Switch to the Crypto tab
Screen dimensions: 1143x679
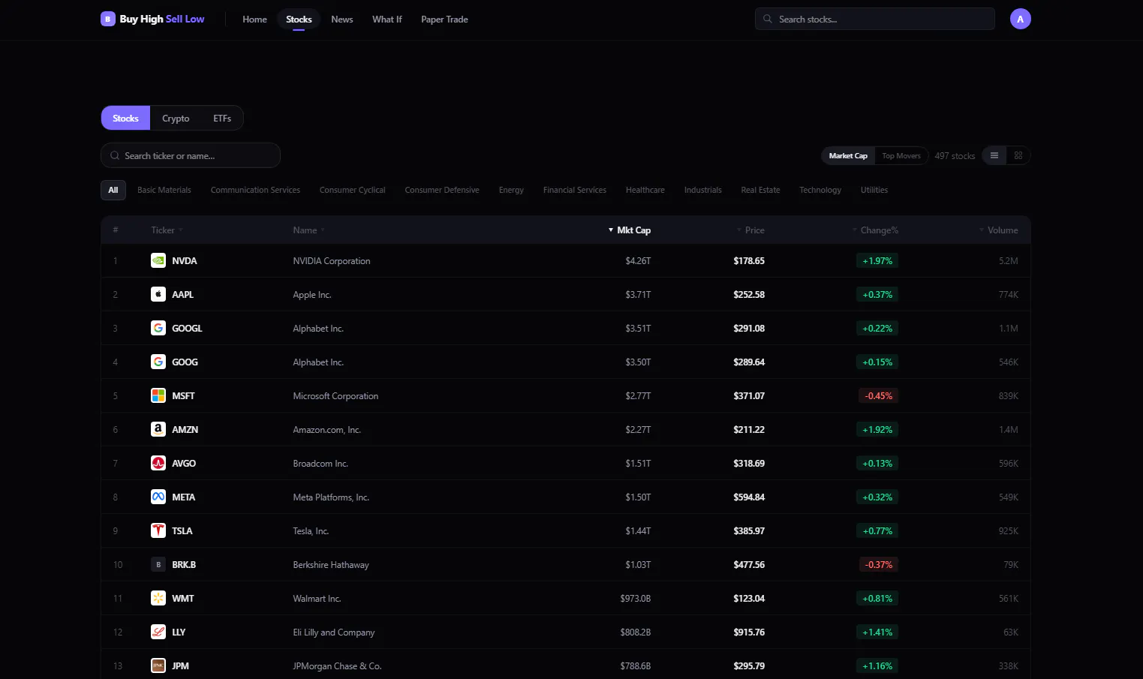point(176,118)
